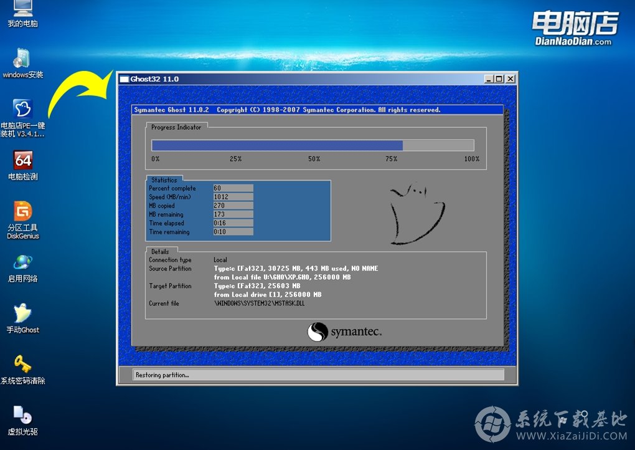Click the Symantec logo in Ghost
Viewport: 635px width, 450px height.
[x=344, y=332]
